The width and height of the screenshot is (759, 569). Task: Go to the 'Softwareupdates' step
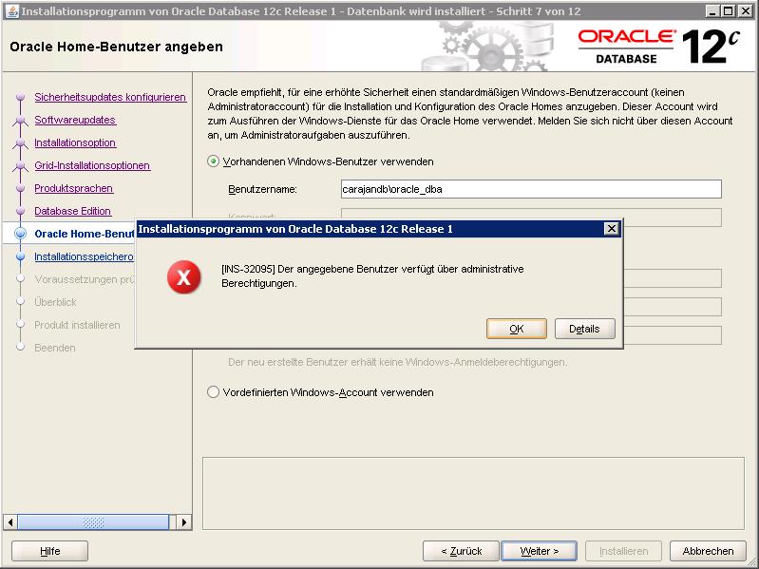pos(75,120)
